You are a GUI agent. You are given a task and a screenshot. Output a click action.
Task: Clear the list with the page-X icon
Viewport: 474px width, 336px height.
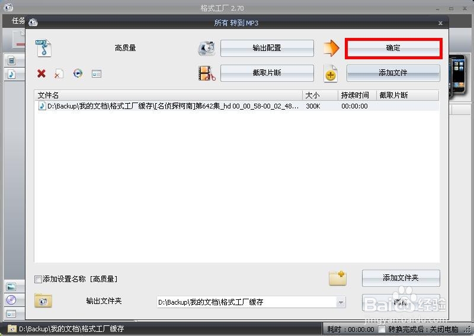pyautogui.click(x=59, y=73)
